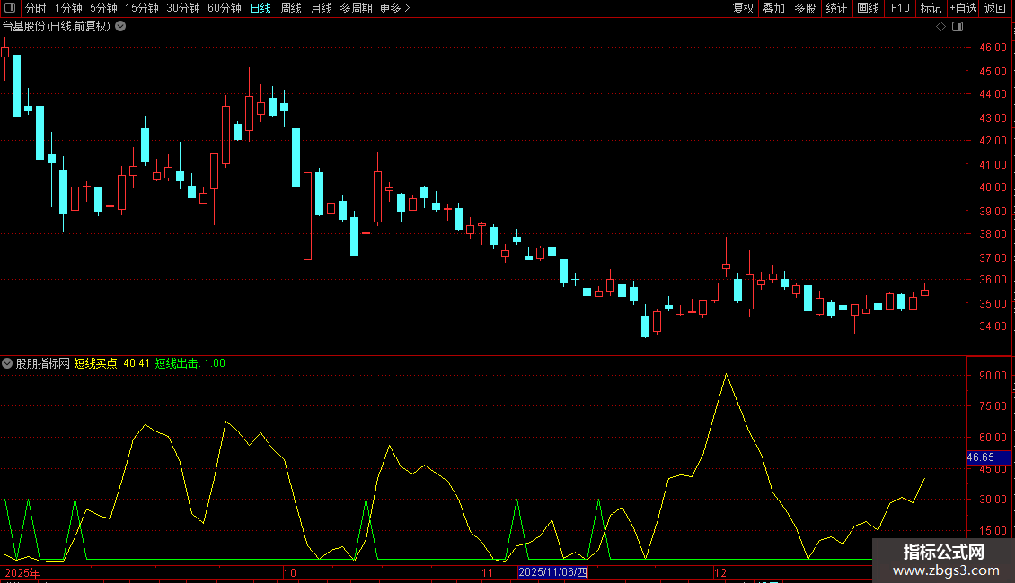This screenshot has width=1015, height=583.
Task: Open the 多股 multi-stock view
Action: pyautogui.click(x=805, y=8)
